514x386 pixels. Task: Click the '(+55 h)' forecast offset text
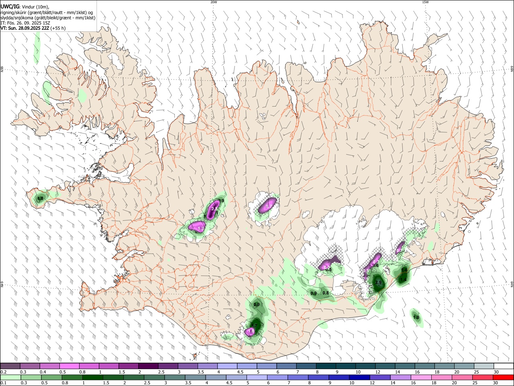(58, 28)
